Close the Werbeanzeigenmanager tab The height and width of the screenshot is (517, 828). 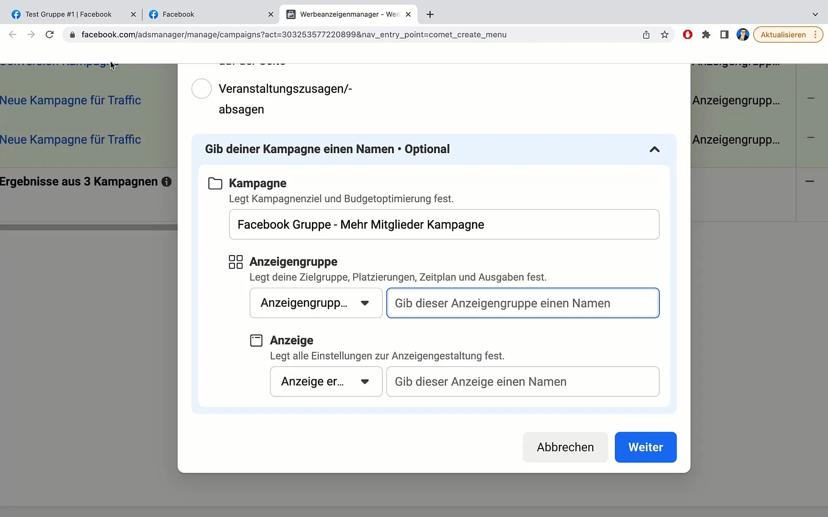[x=408, y=14]
